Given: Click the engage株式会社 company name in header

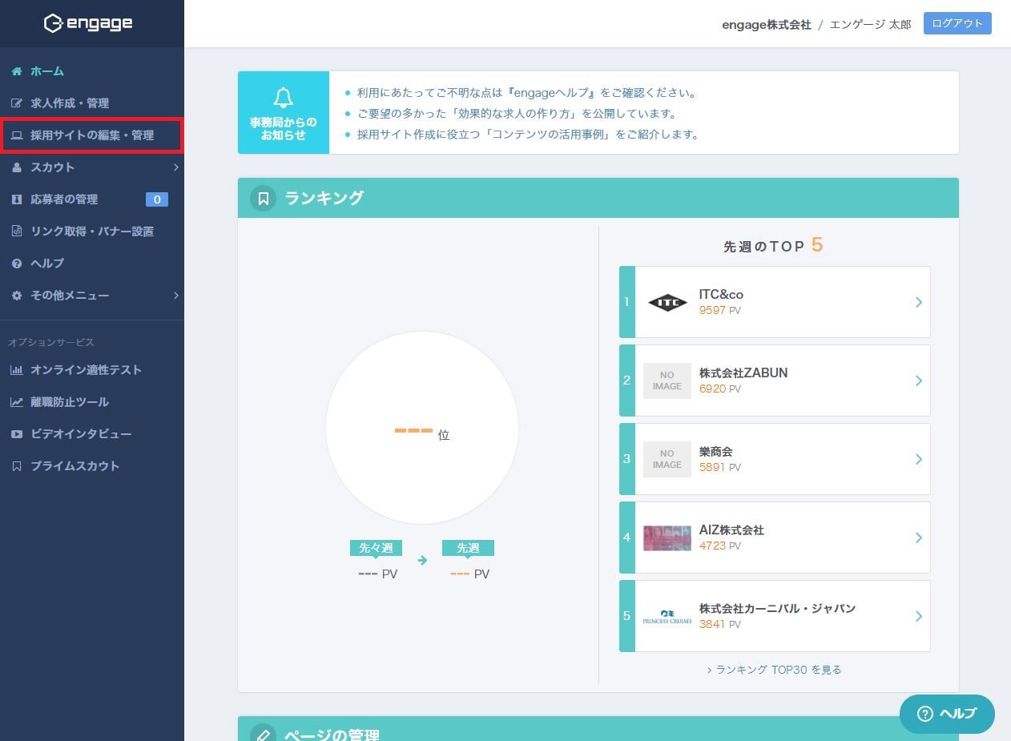Looking at the screenshot, I should point(766,24).
